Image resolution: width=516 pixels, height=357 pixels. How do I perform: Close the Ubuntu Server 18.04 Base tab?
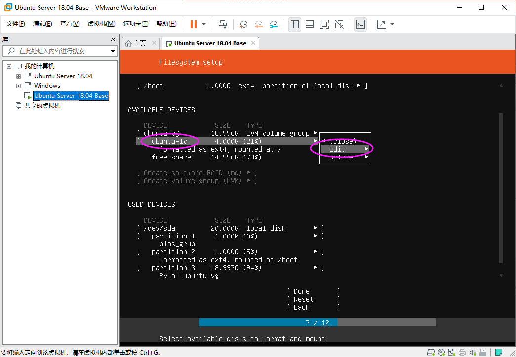(253, 43)
